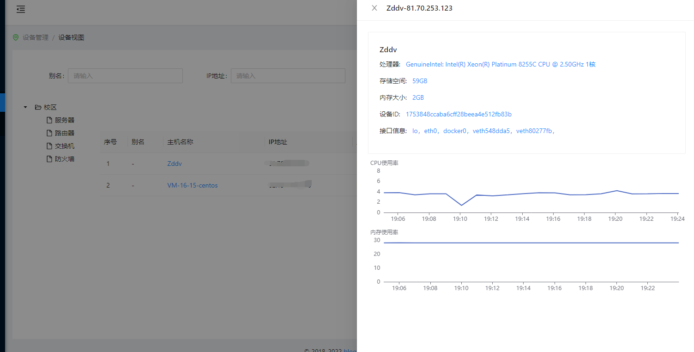Screen dimensions: 694x352
Task: Click the storage value 59GB
Action: 420,81
